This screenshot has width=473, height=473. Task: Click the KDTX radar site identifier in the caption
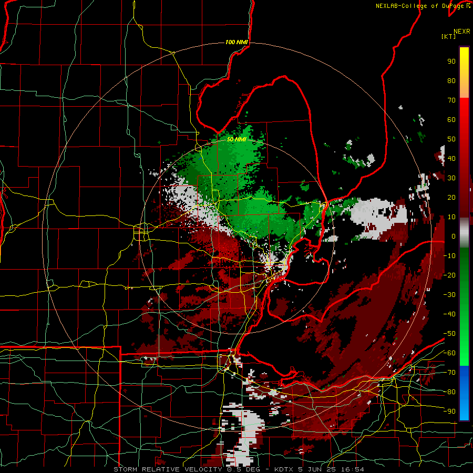click(284, 469)
